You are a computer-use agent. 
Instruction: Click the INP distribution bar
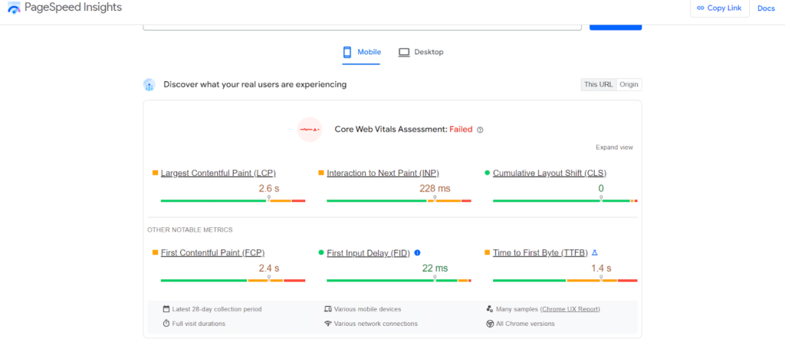(399, 200)
